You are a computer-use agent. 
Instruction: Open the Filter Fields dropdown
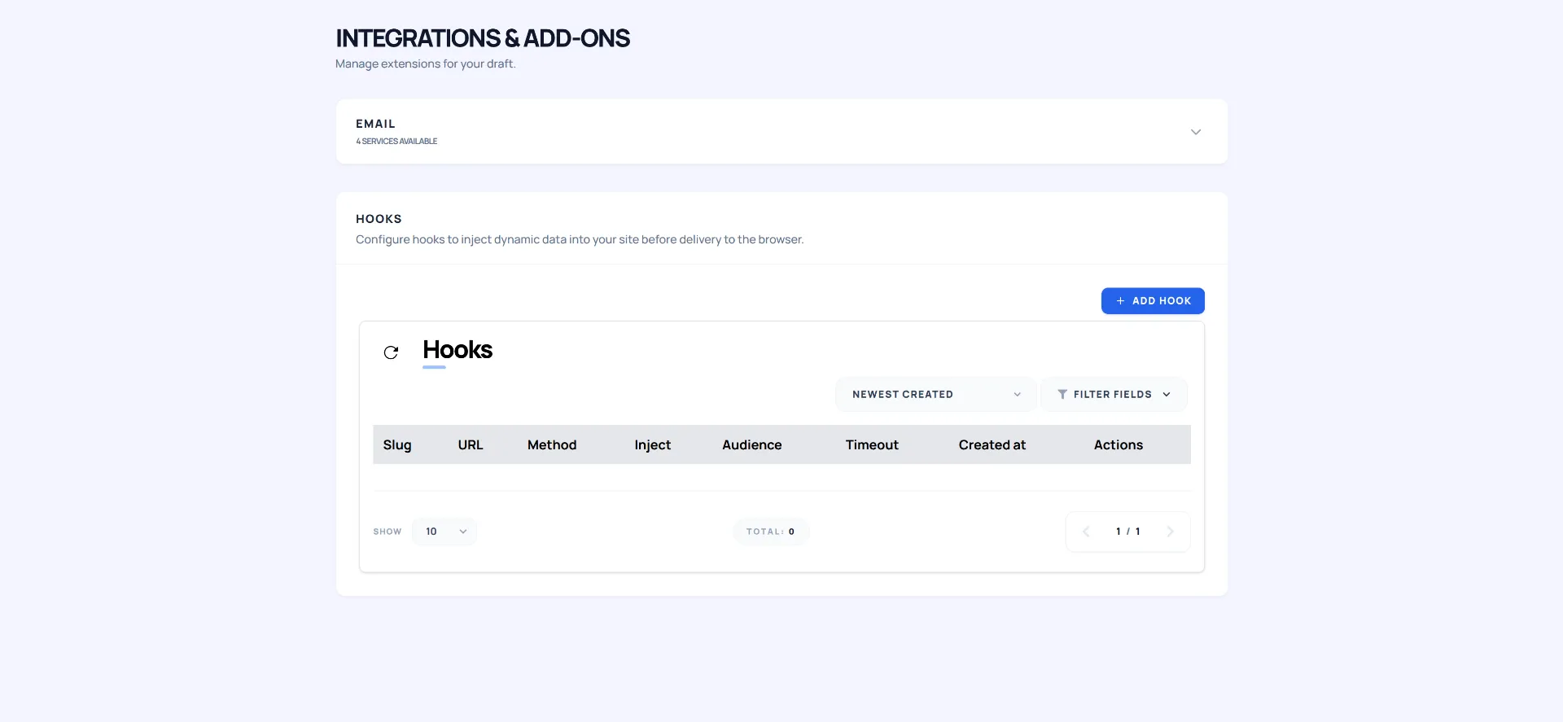[1114, 394]
